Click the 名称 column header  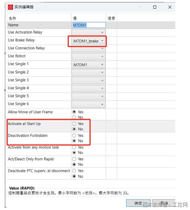pyautogui.click(x=12, y=18)
